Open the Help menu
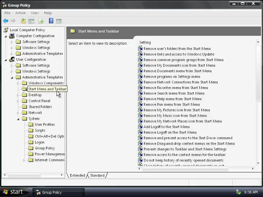Screen dimensions: 263x197 48,13
